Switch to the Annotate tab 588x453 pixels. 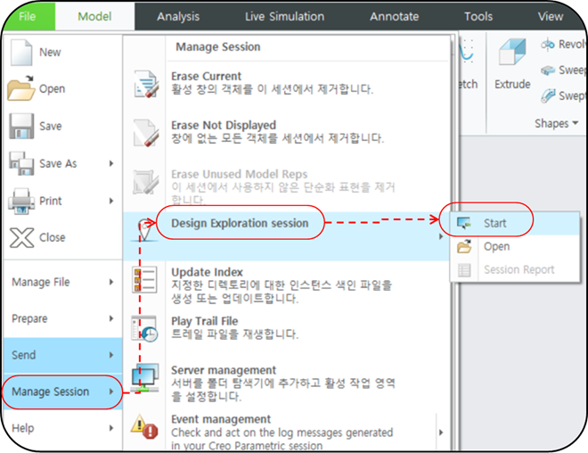394,16
